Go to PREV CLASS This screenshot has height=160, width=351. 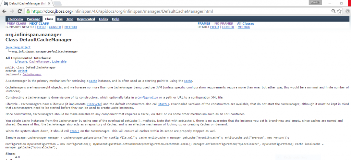click(x=16, y=24)
